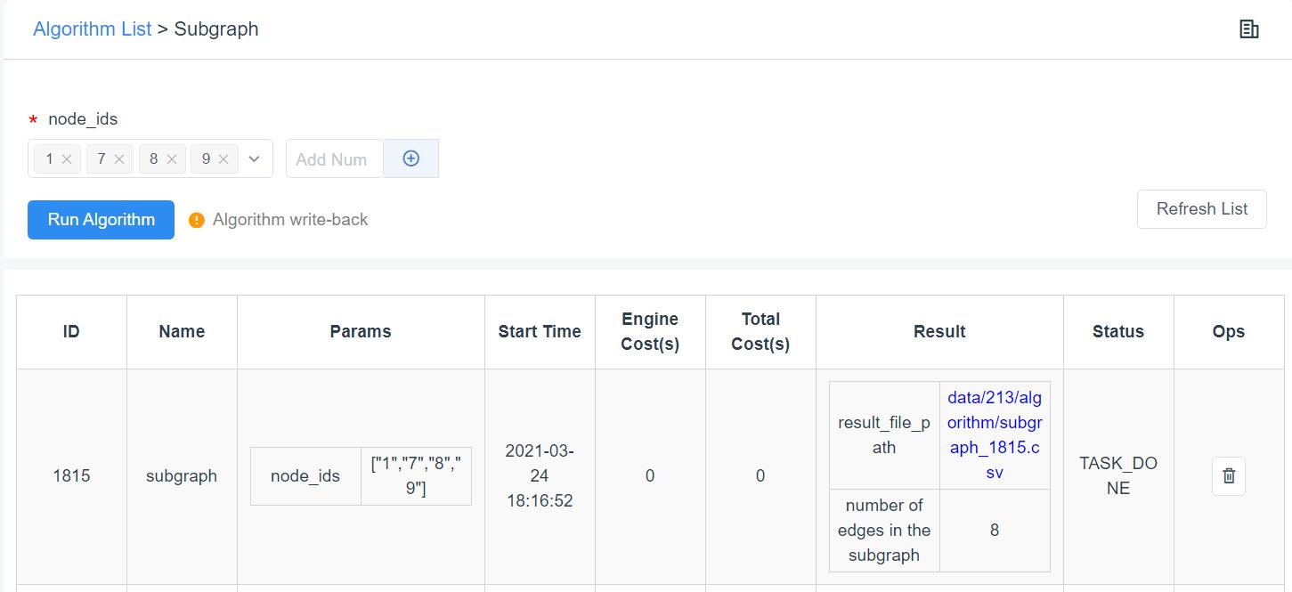This screenshot has width=1292, height=592.
Task: Remove node id tag 1
Action: tap(67, 159)
